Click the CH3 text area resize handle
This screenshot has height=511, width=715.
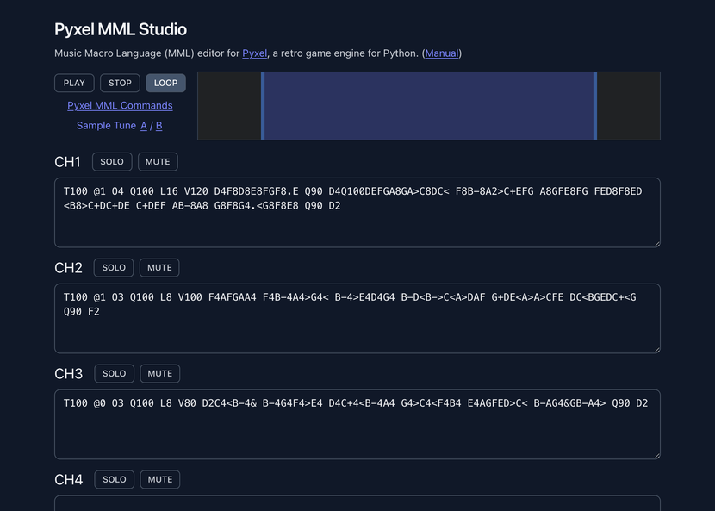click(x=657, y=456)
